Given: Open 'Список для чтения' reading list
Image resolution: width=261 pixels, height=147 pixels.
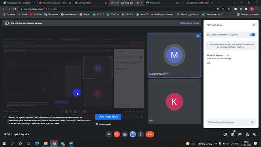Looking at the screenshot, I should pos(248,15).
